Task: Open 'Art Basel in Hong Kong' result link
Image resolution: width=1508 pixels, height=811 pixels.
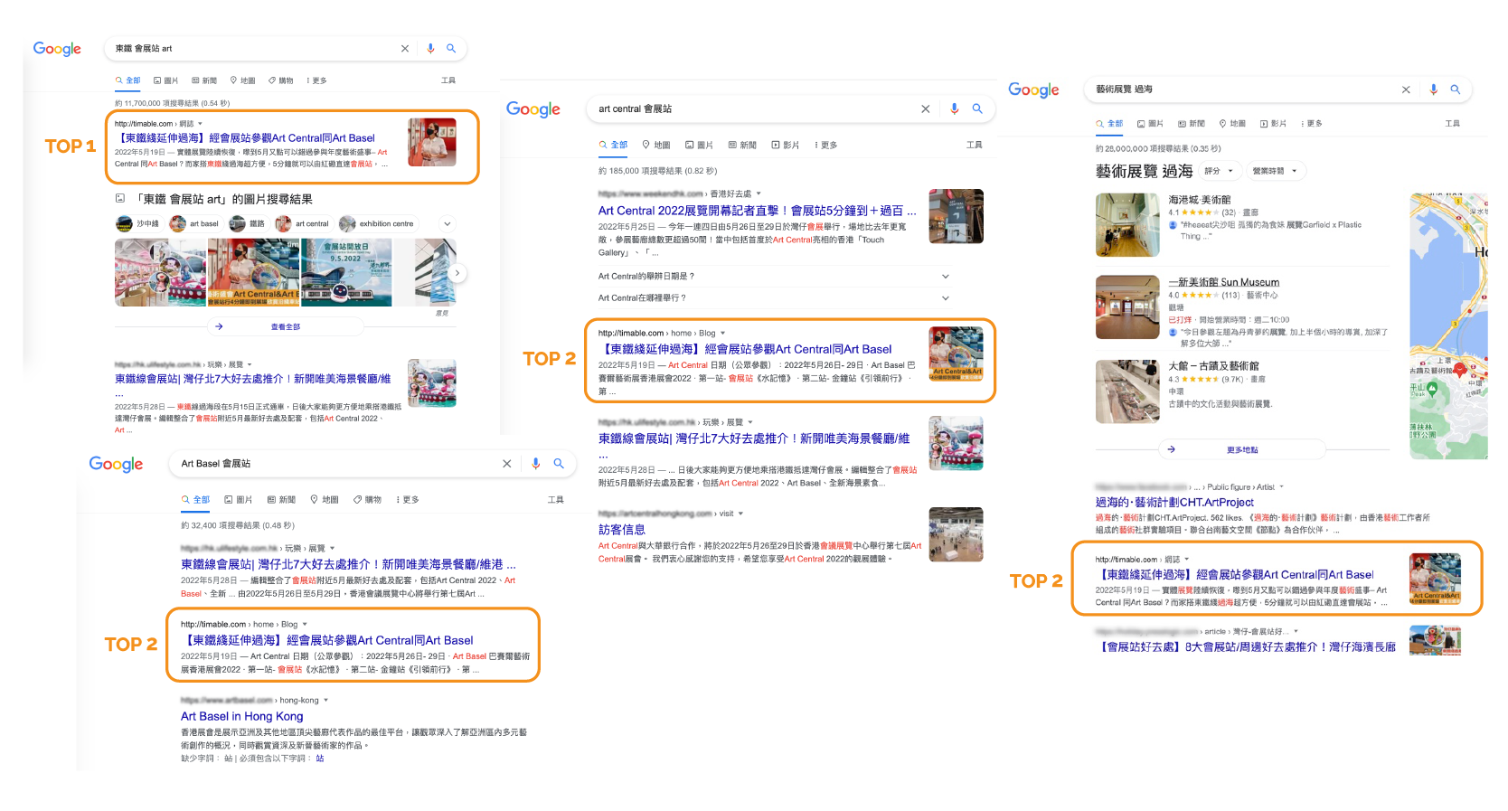Action: (x=242, y=716)
